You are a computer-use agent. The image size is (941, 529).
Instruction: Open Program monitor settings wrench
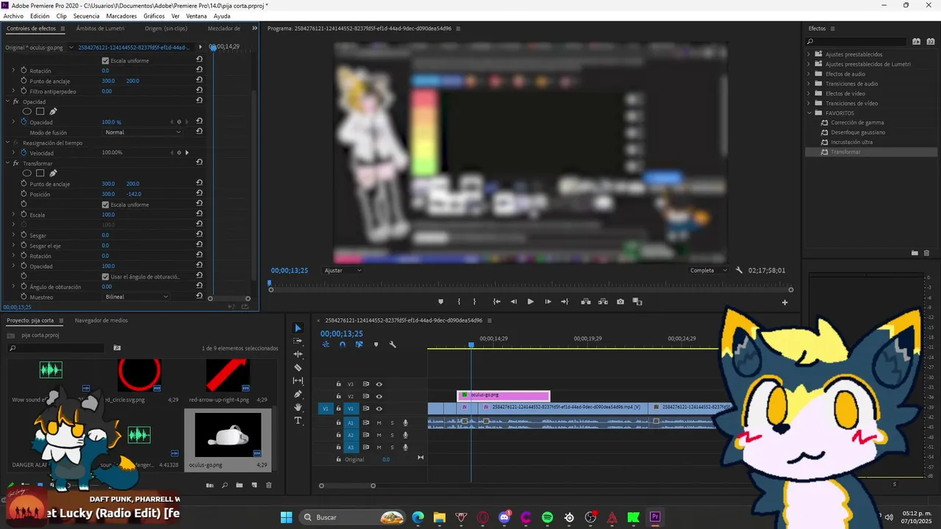[740, 270]
